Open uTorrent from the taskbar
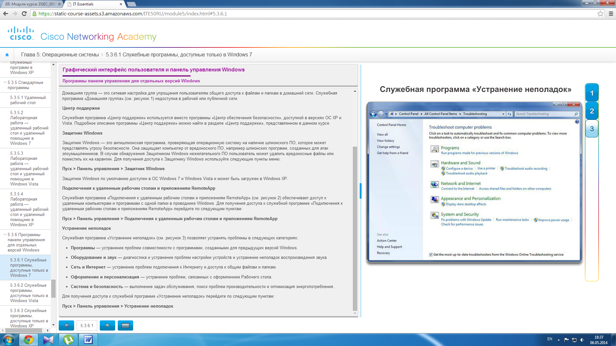The width and height of the screenshot is (616, 346). point(68,340)
